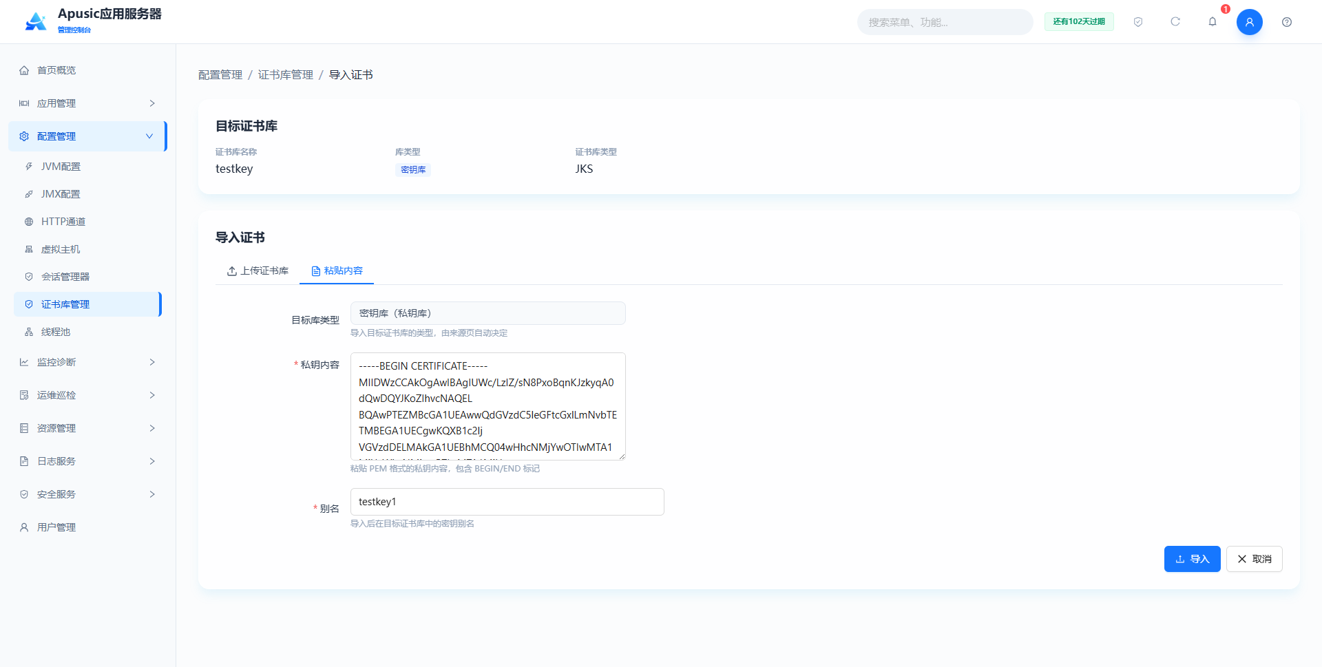Screen dimensions: 1322x667
Task: Expand the 运维巡检 menu
Action: [87, 395]
